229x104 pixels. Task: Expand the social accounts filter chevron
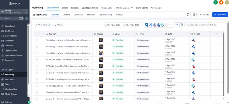(170, 25)
